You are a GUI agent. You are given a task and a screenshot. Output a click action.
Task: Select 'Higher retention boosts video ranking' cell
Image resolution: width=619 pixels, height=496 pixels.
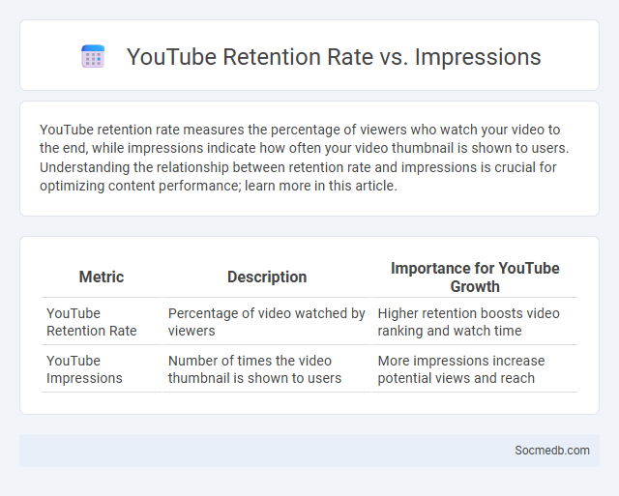point(475,322)
